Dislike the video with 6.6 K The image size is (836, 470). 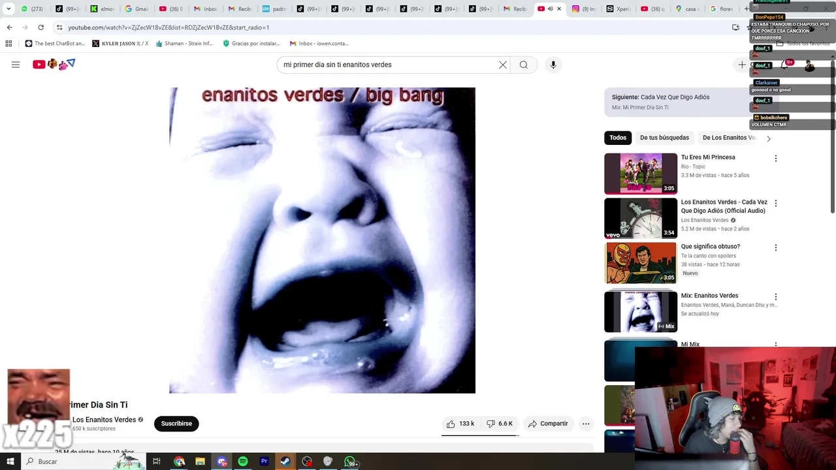point(500,424)
